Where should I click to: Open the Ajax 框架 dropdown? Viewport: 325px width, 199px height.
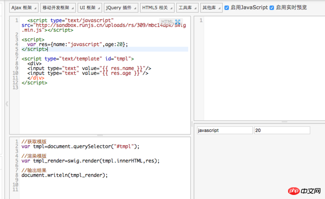point(24,8)
